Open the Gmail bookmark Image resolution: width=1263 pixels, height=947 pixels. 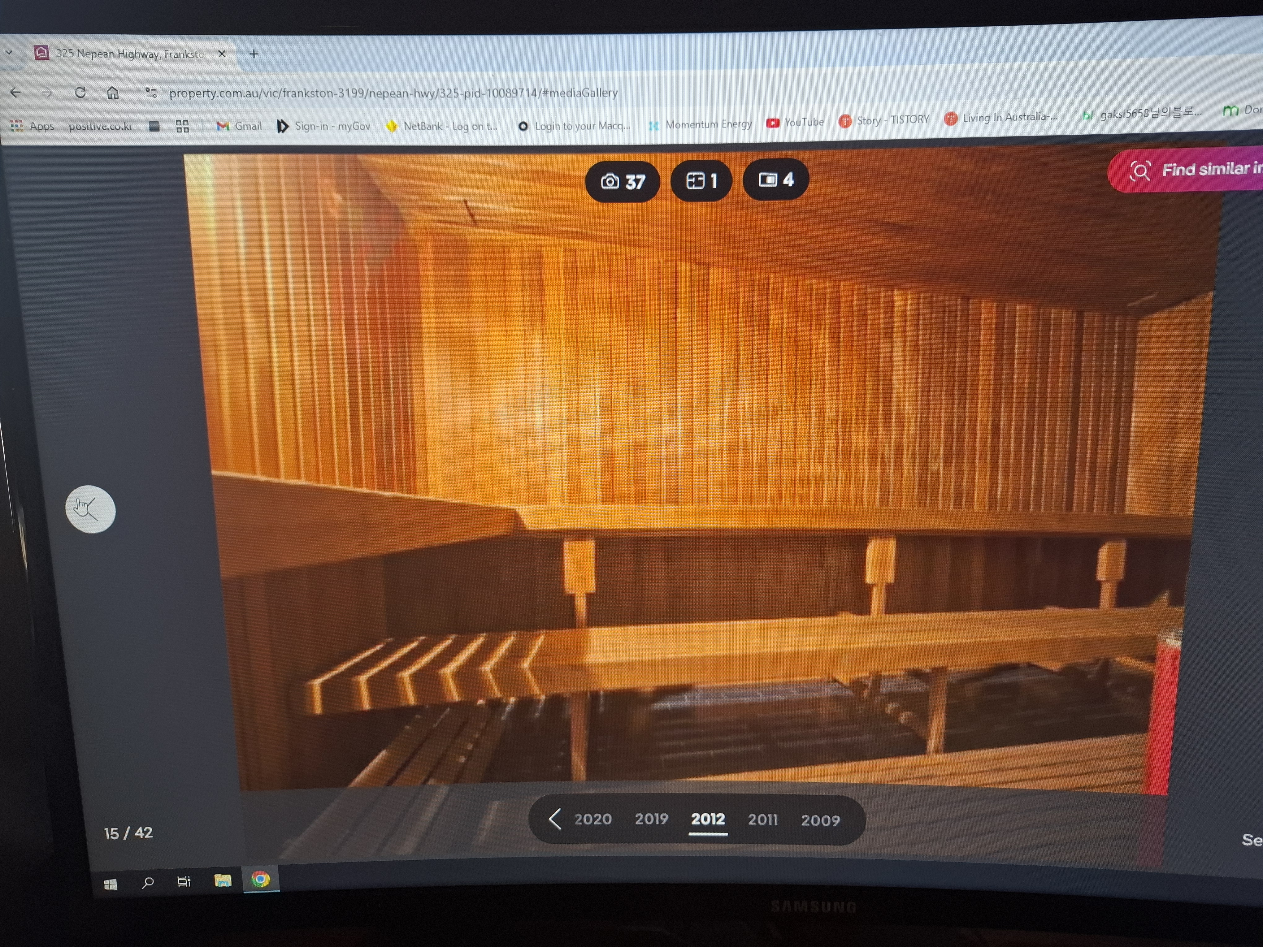pyautogui.click(x=239, y=126)
